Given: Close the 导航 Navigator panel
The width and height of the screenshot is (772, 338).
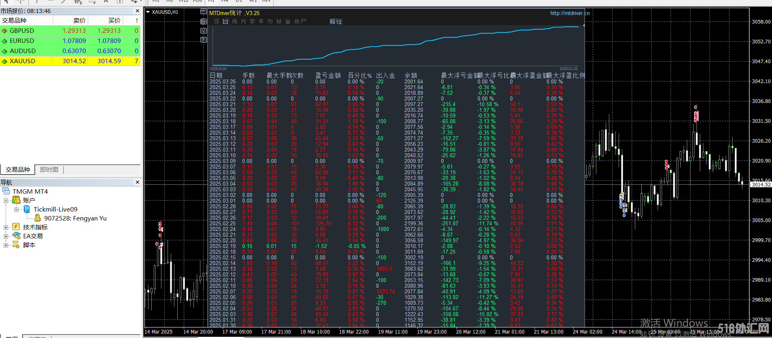Looking at the screenshot, I should coord(138,182).
